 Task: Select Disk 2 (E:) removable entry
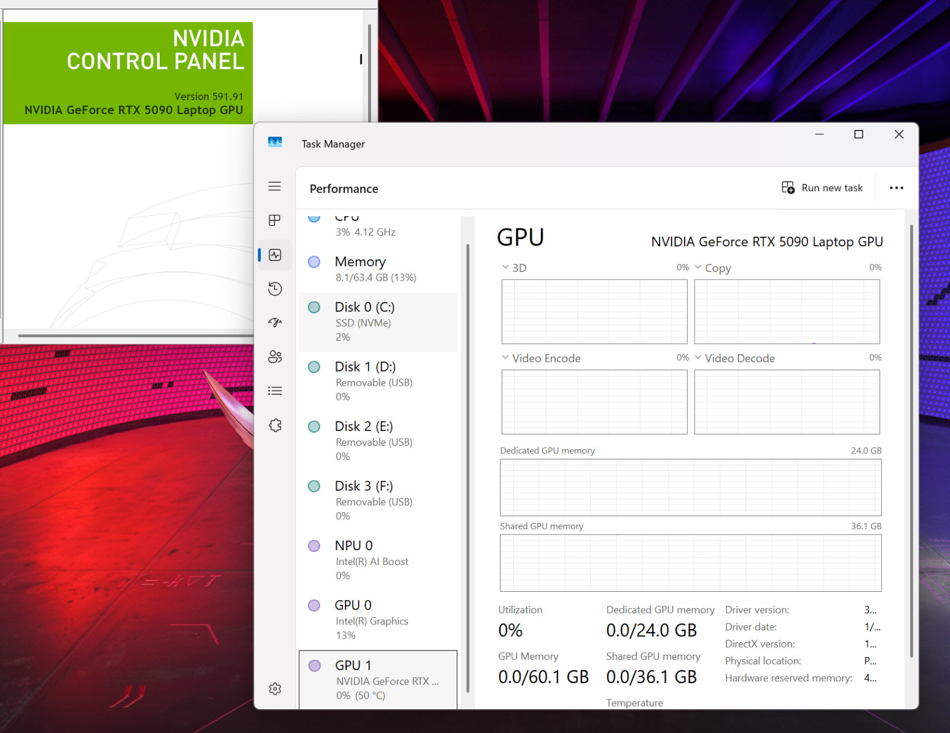(x=378, y=441)
